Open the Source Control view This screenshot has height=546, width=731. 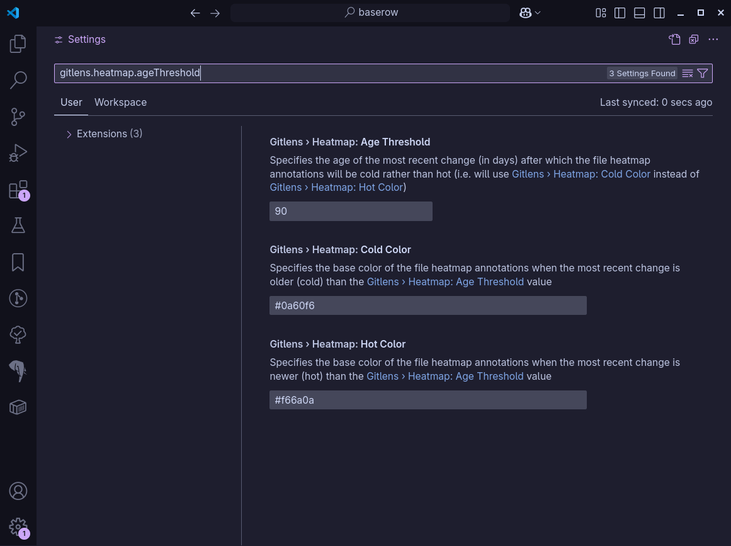click(x=18, y=117)
